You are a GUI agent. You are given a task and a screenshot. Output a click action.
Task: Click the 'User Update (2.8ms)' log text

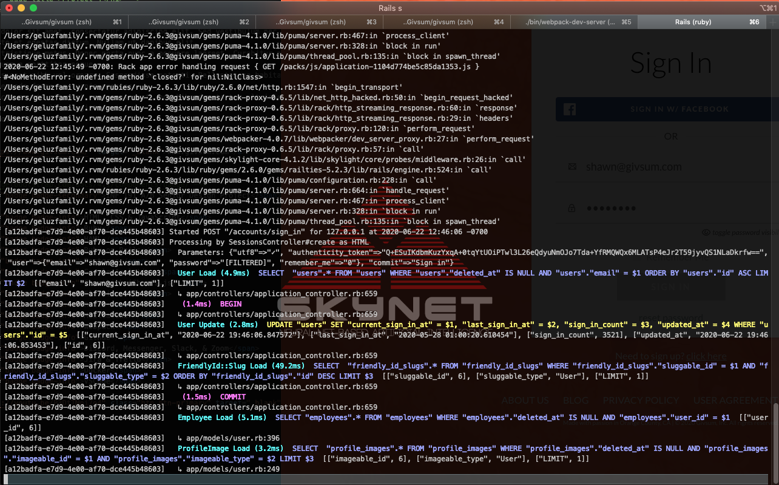click(218, 325)
